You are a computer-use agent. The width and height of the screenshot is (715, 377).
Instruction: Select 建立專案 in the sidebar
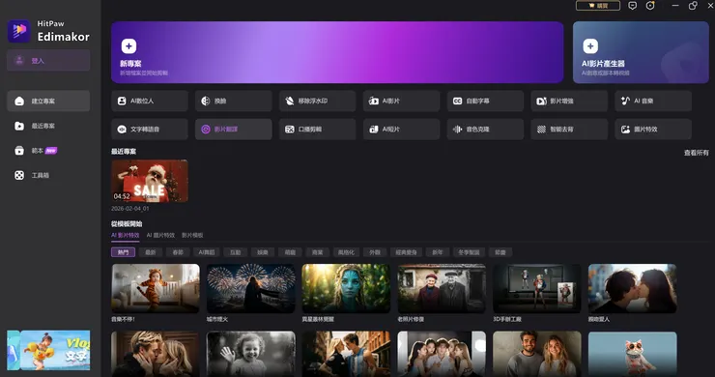(48, 101)
